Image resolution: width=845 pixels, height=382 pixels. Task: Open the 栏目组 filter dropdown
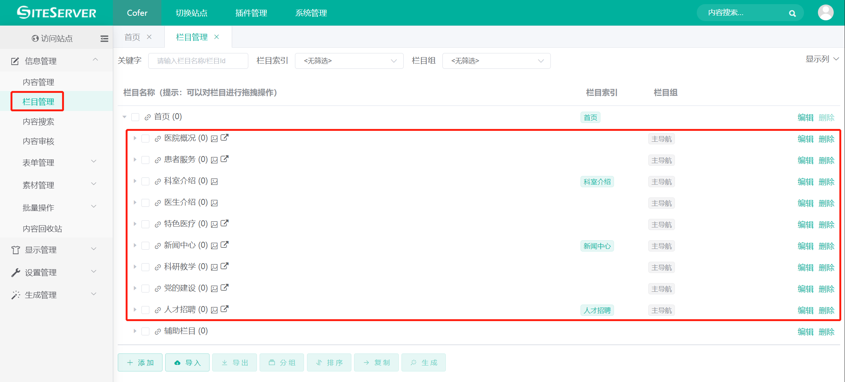click(497, 61)
